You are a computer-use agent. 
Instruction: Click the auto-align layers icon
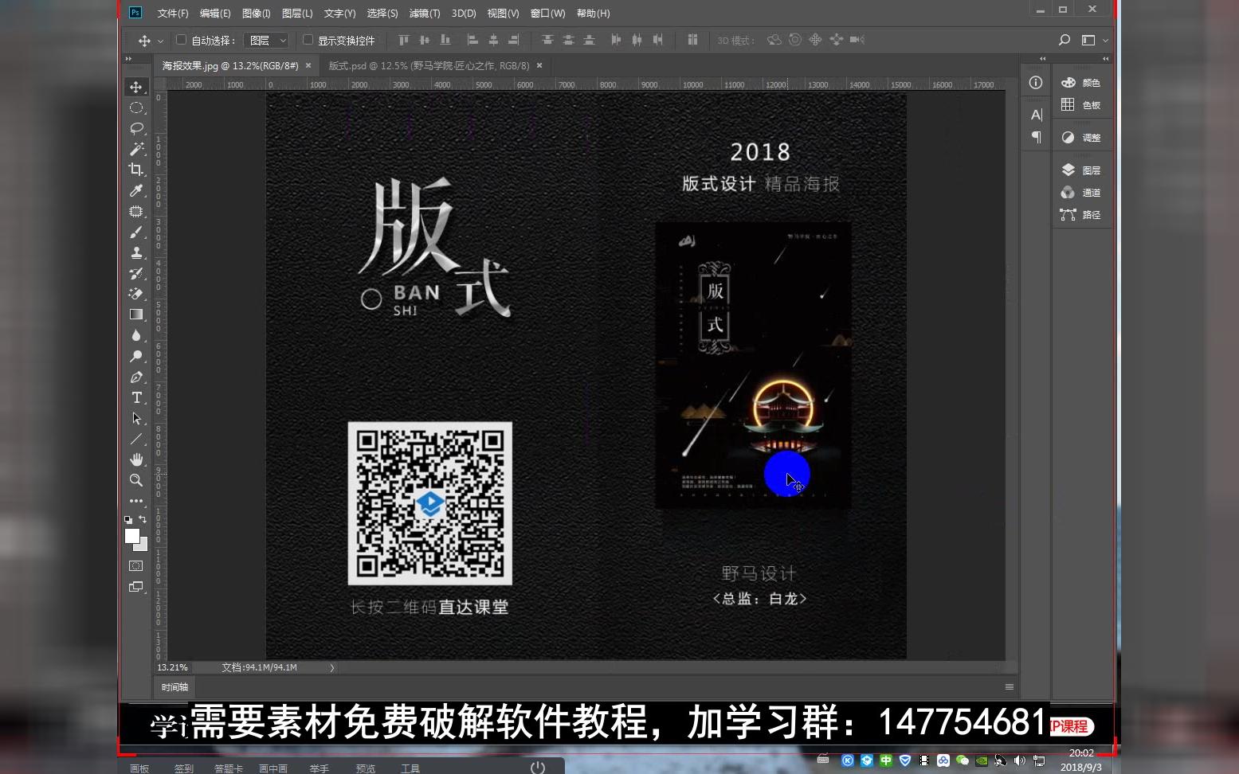click(x=692, y=40)
